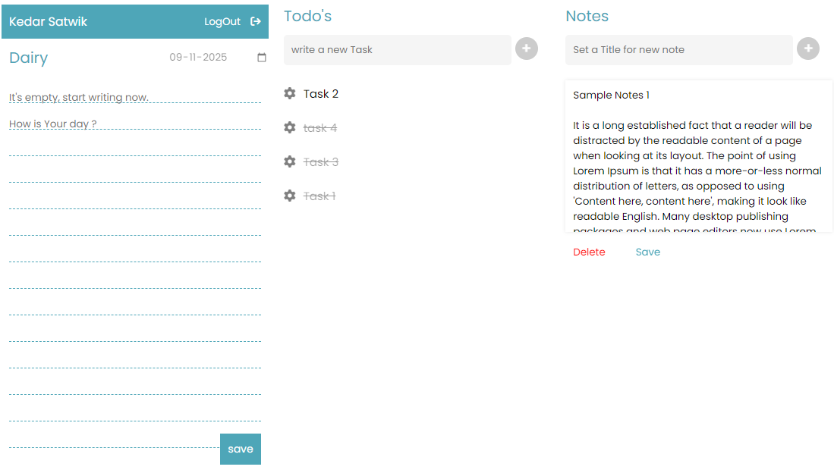Open the diary date calendar picker

pyautogui.click(x=262, y=58)
